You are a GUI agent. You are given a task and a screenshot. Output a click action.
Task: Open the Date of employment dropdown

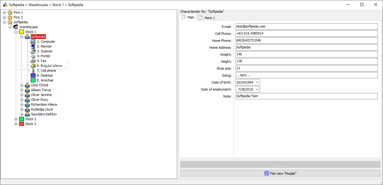(x=257, y=89)
